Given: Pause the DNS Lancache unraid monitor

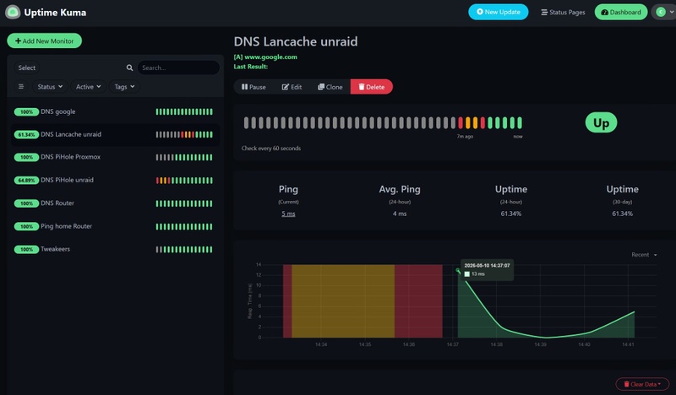Looking at the screenshot, I should 253,87.
